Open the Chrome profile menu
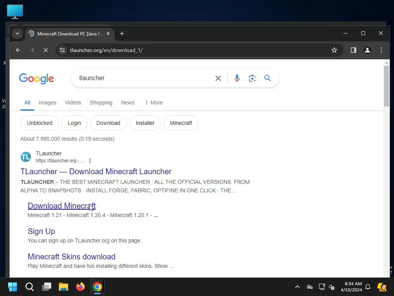Screen dimensions: 394x296 pyautogui.click(x=367, y=50)
